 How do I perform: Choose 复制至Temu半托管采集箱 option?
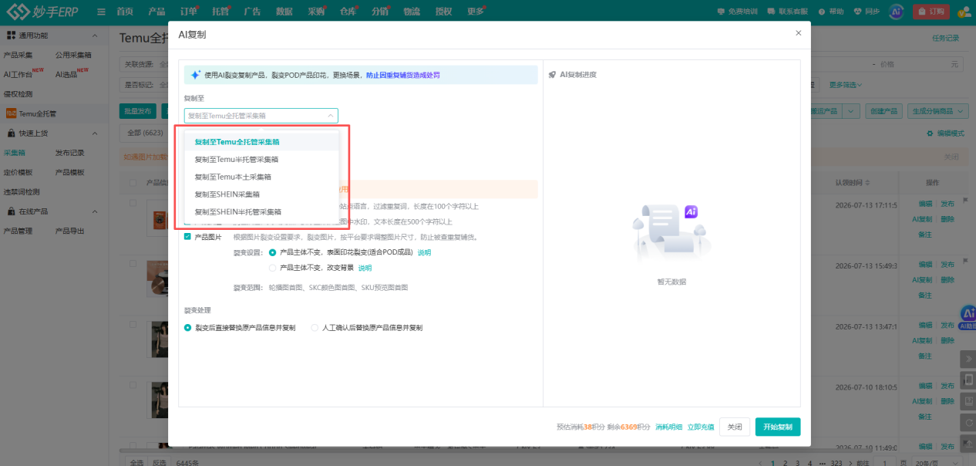point(261,159)
